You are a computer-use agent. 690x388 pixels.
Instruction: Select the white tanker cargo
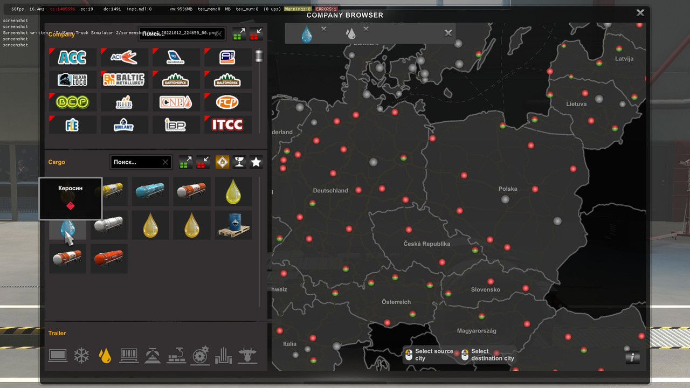pos(109,225)
